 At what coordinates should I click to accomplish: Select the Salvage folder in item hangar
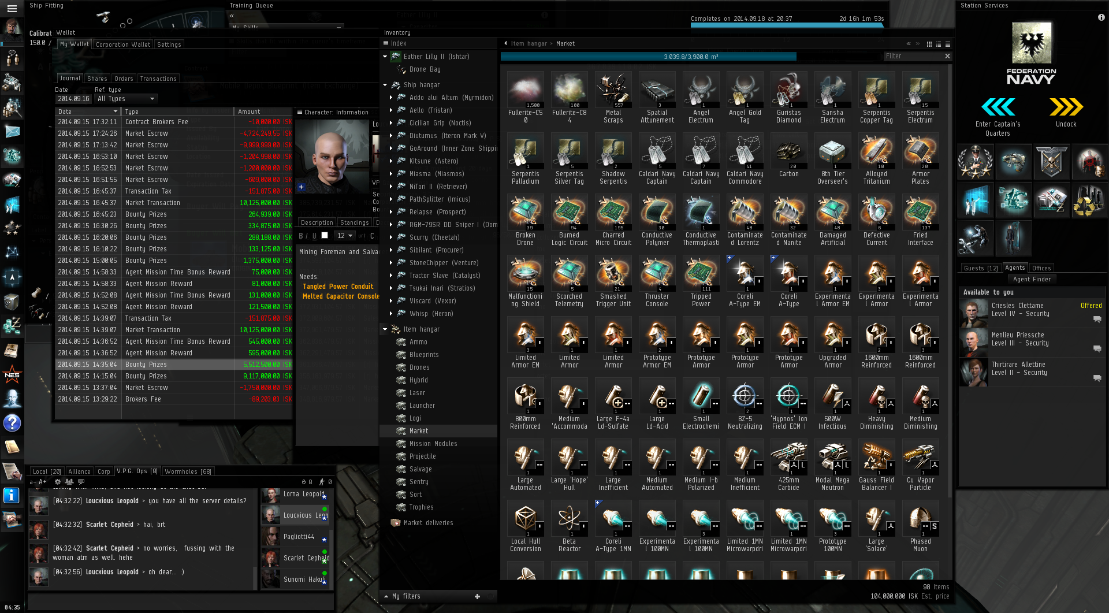tap(420, 469)
